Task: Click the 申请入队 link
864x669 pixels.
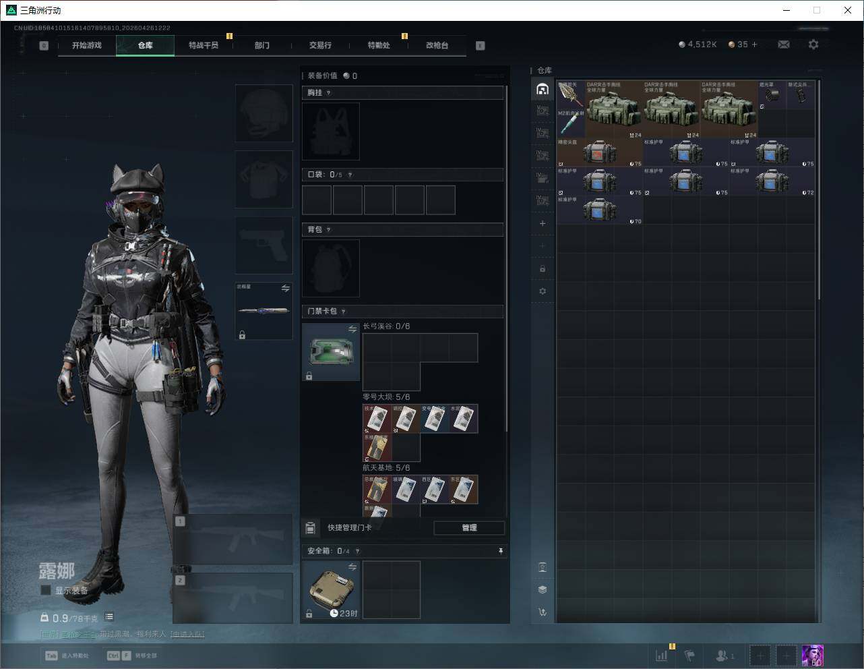Action: click(x=187, y=634)
